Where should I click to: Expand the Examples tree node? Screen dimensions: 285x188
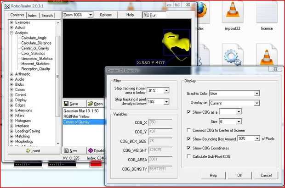(x=11, y=22)
